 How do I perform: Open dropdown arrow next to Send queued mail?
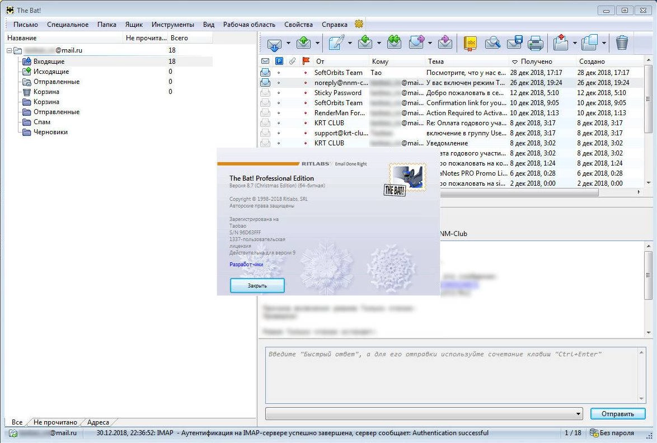coord(317,43)
